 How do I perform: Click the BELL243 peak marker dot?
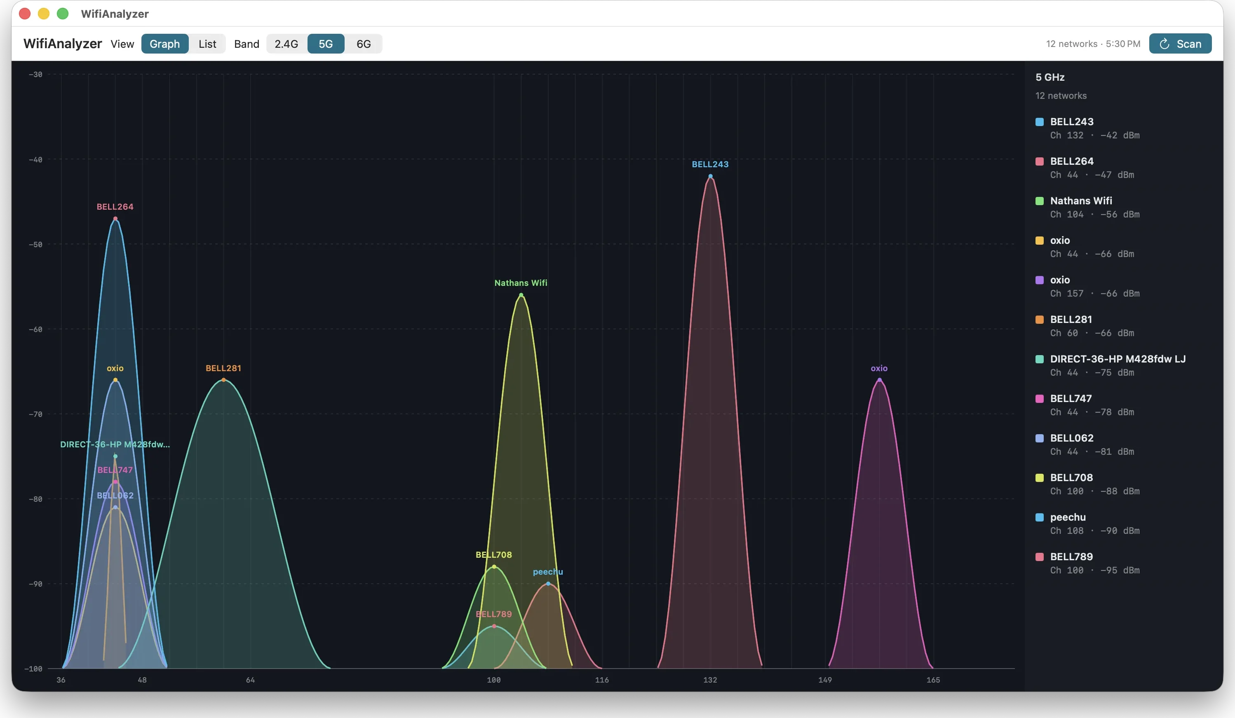[710, 176]
